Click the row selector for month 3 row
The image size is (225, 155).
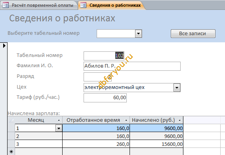(11, 144)
